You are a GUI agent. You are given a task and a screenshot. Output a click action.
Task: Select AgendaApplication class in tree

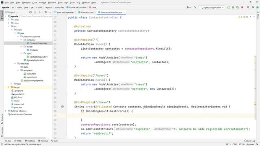pos(35,60)
